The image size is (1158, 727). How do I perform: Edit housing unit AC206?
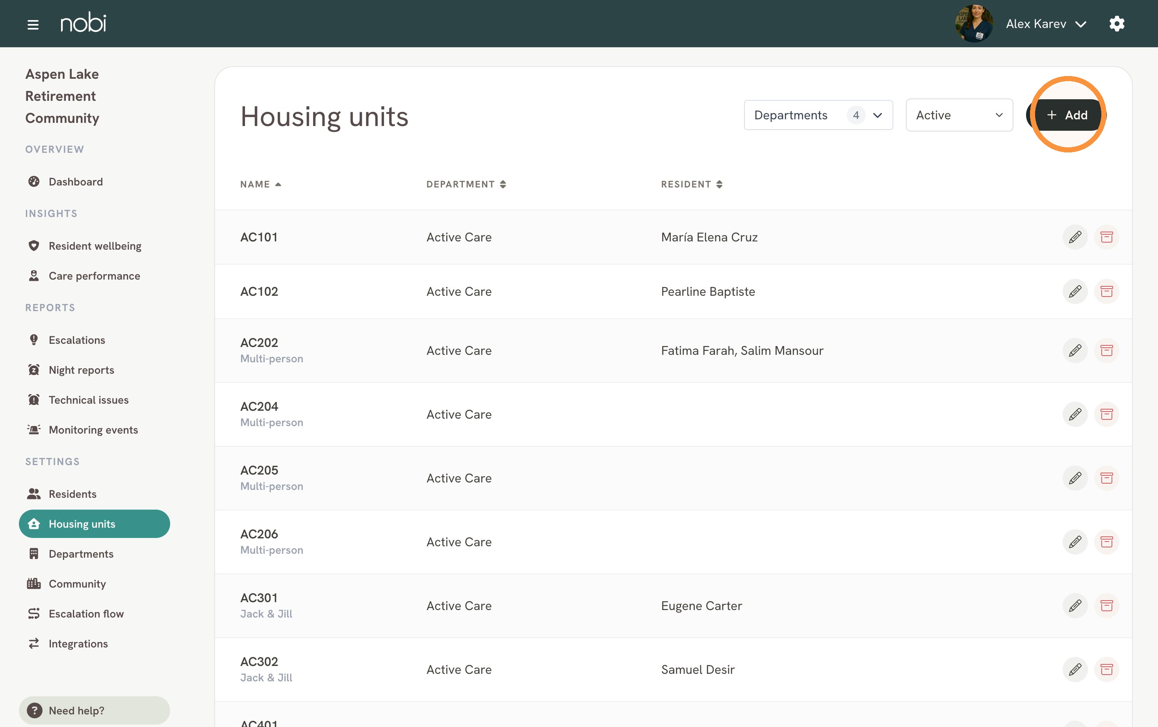[1075, 542]
